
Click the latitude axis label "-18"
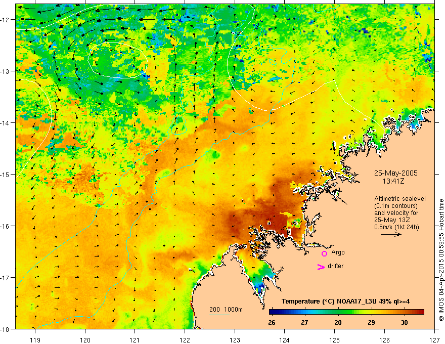(5, 329)
